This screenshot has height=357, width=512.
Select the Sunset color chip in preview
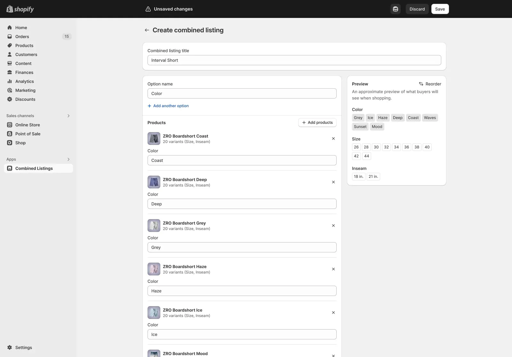click(360, 127)
